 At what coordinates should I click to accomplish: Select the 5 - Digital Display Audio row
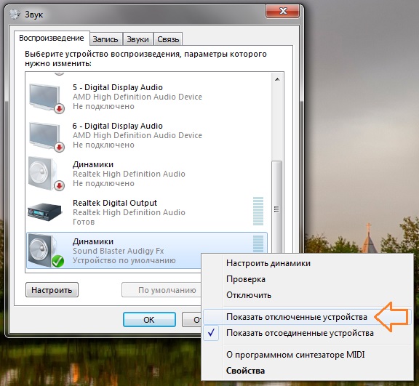[x=147, y=97]
